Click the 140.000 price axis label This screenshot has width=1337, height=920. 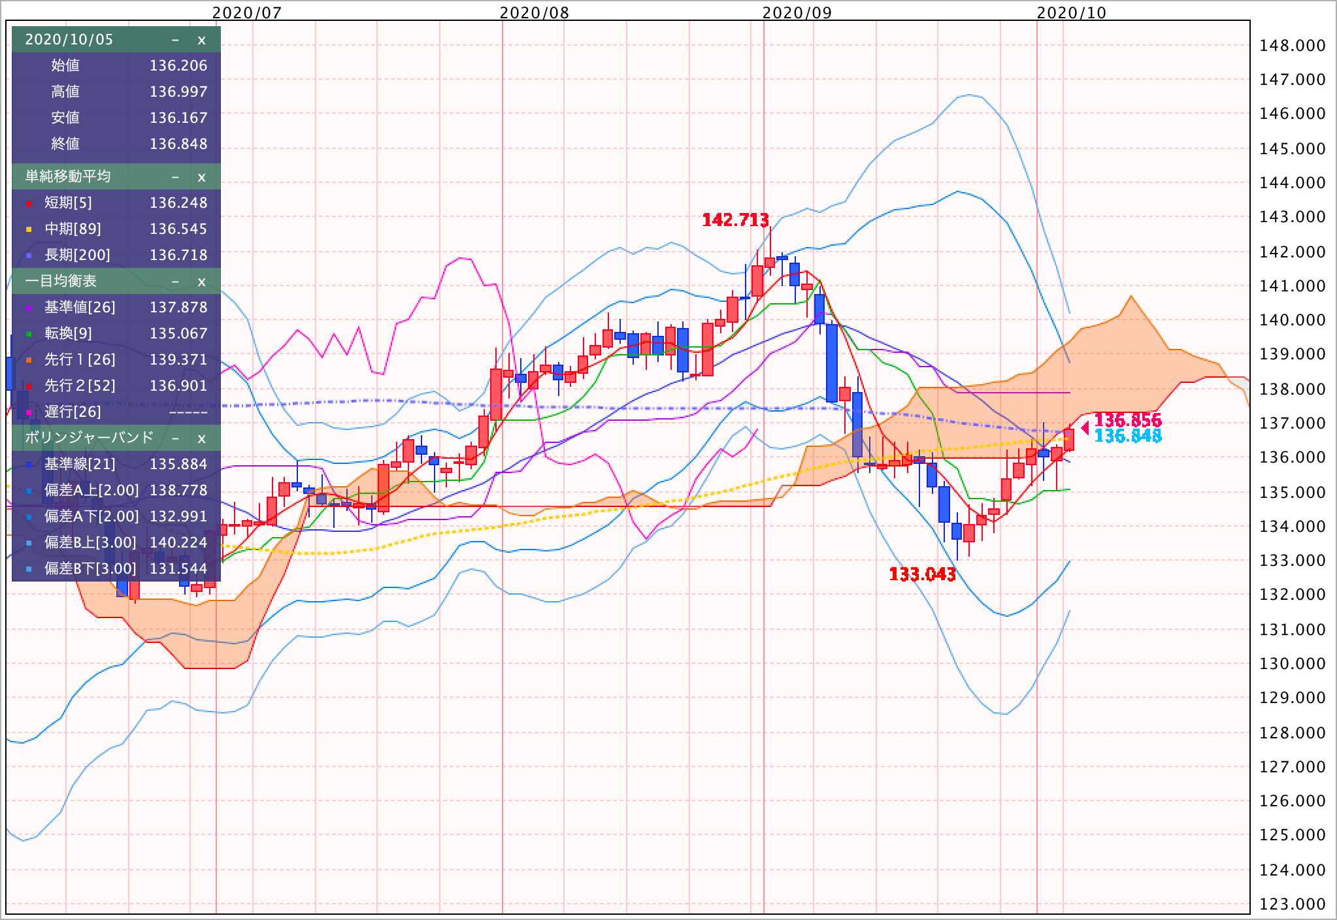click(x=1293, y=320)
